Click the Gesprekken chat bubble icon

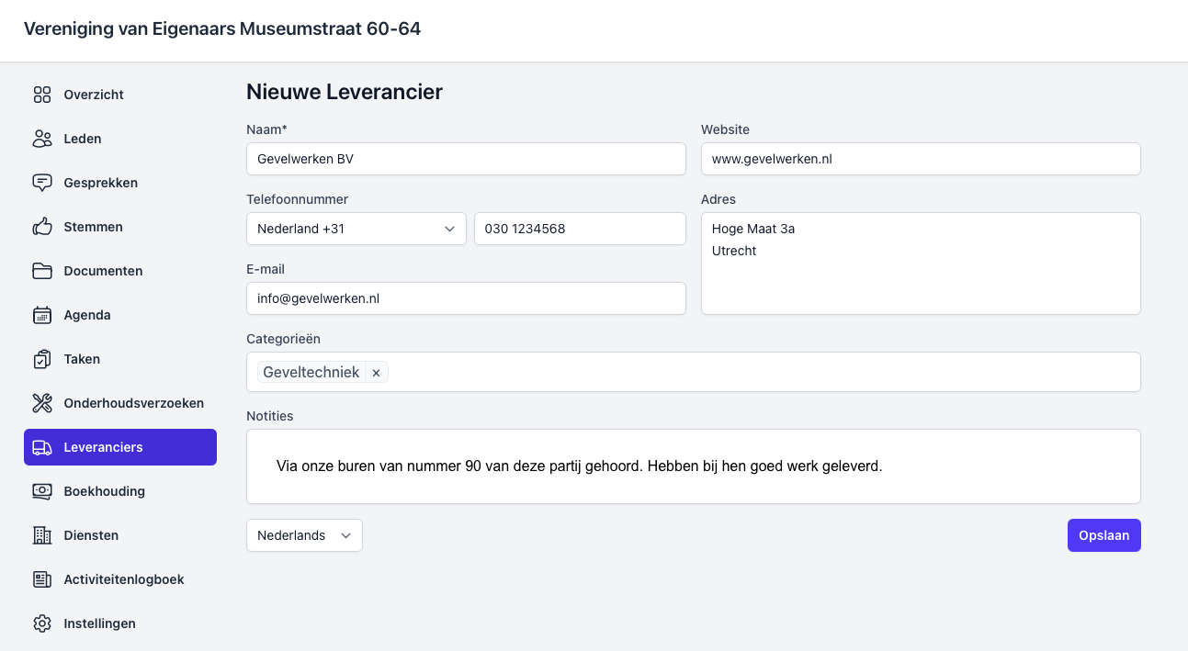click(42, 183)
